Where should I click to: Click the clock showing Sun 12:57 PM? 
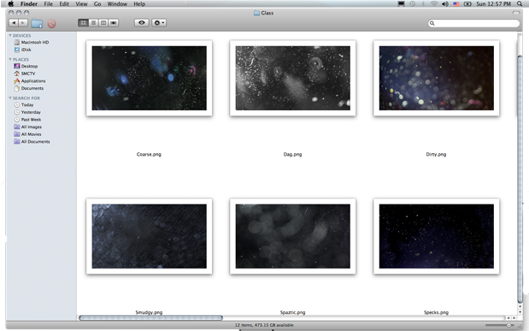[x=494, y=4]
